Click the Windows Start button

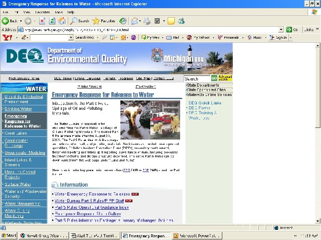click(9, 236)
